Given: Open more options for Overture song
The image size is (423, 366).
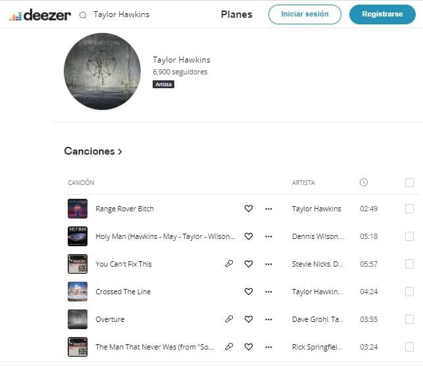Looking at the screenshot, I should point(268,319).
